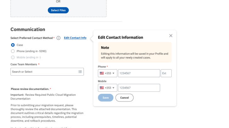Image resolution: width=229 pixels, height=128 pixels.
Task: Click the US flag in Mobile row
Action: click(x=102, y=88)
